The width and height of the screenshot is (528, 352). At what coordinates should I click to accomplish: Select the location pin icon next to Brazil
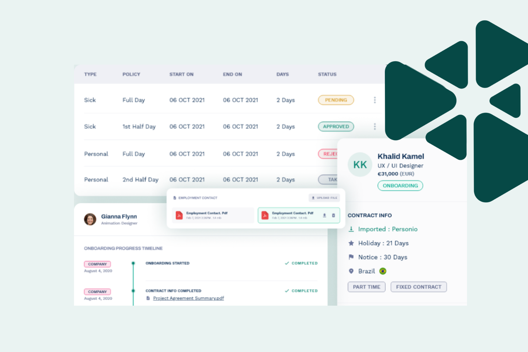[x=351, y=271]
